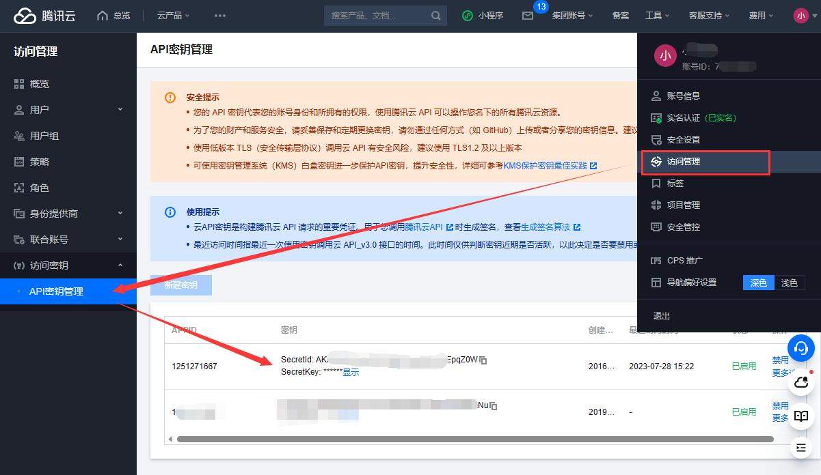Screen dimensions: 821x475
Task: Click the user avatar in top bar
Action: [x=801, y=15]
